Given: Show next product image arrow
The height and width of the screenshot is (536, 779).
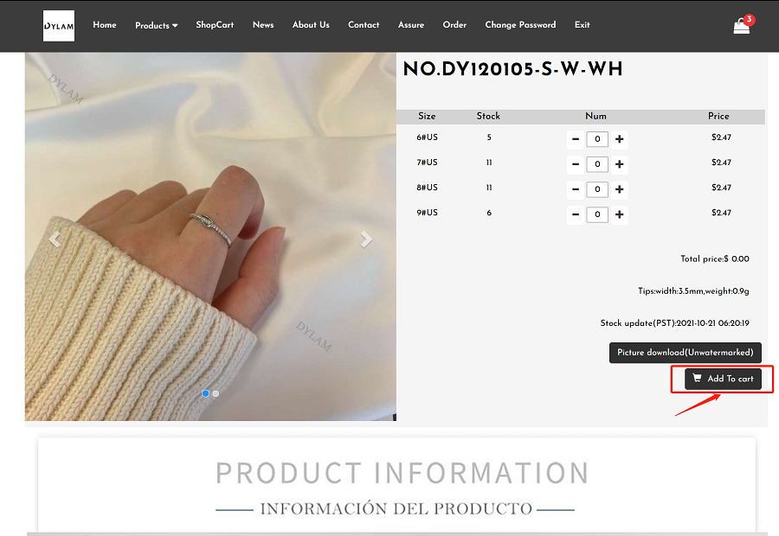Looking at the screenshot, I should pyautogui.click(x=366, y=239).
